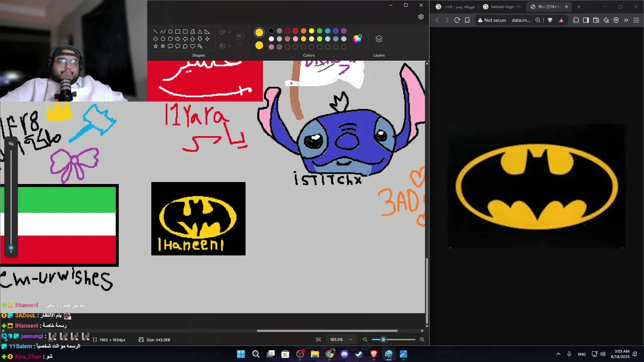The width and height of the screenshot is (644, 362).
Task: Click the address bar data:im… URL
Action: tap(521, 20)
